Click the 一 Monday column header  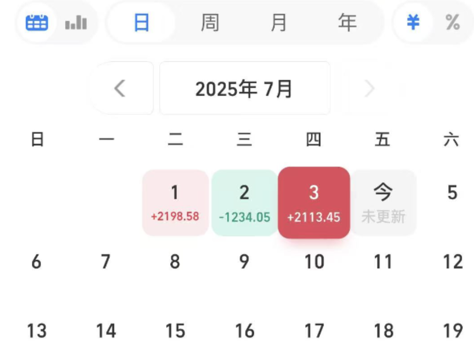pos(106,139)
